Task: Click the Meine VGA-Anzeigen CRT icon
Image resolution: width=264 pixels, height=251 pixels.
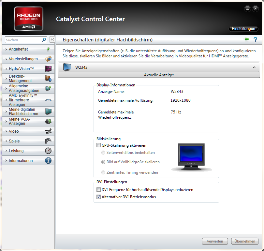Action: (48, 121)
